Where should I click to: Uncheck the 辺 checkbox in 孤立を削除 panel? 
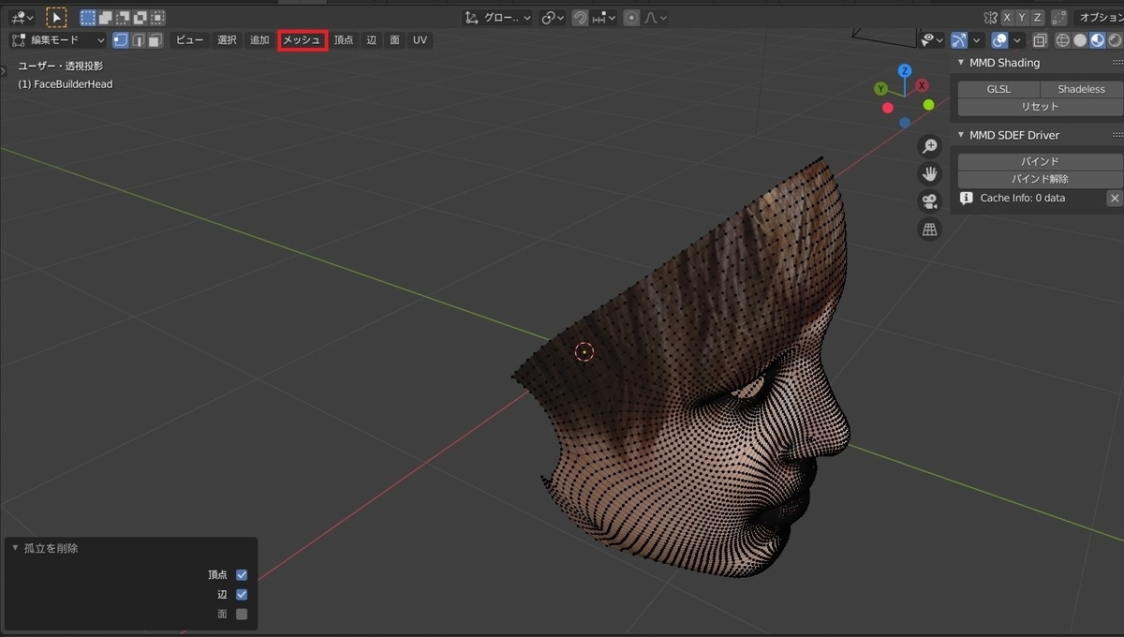click(x=242, y=595)
